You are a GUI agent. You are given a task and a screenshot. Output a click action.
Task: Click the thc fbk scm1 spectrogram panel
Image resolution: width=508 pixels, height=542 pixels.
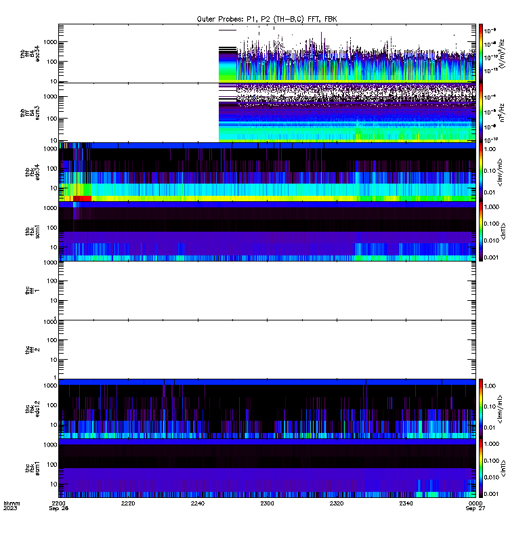267,468
